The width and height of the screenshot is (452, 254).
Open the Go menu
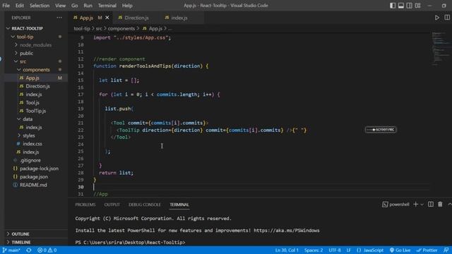[74, 6]
